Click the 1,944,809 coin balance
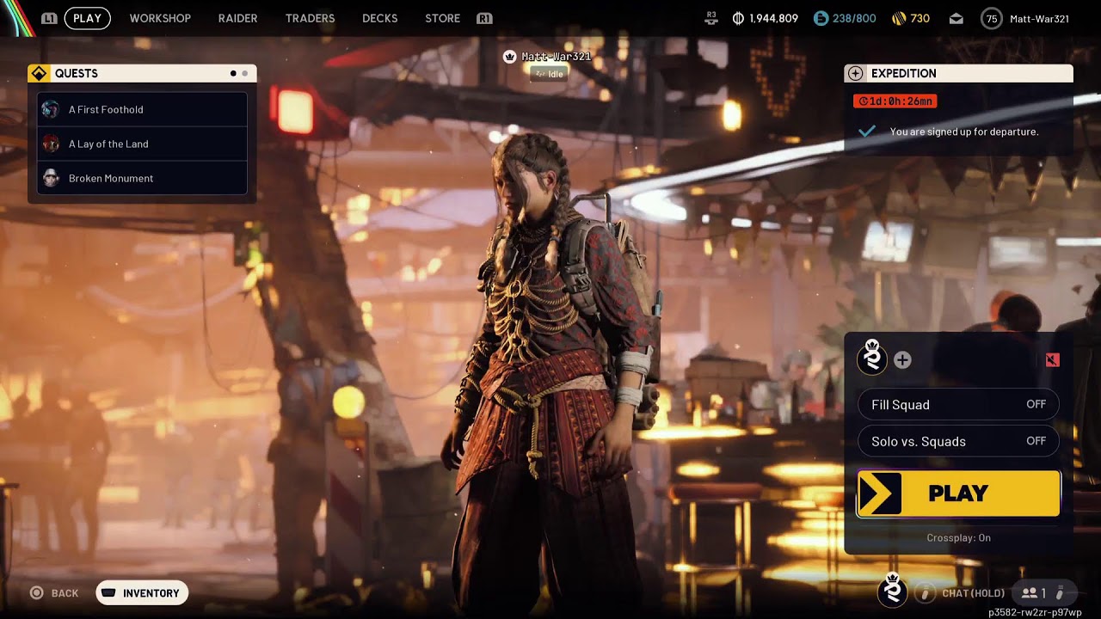1101x619 pixels. (x=773, y=18)
